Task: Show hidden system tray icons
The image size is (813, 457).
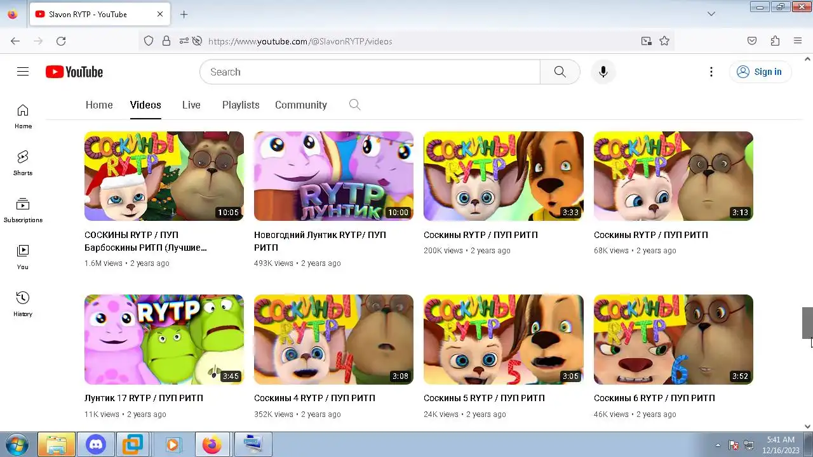Action: click(718, 445)
